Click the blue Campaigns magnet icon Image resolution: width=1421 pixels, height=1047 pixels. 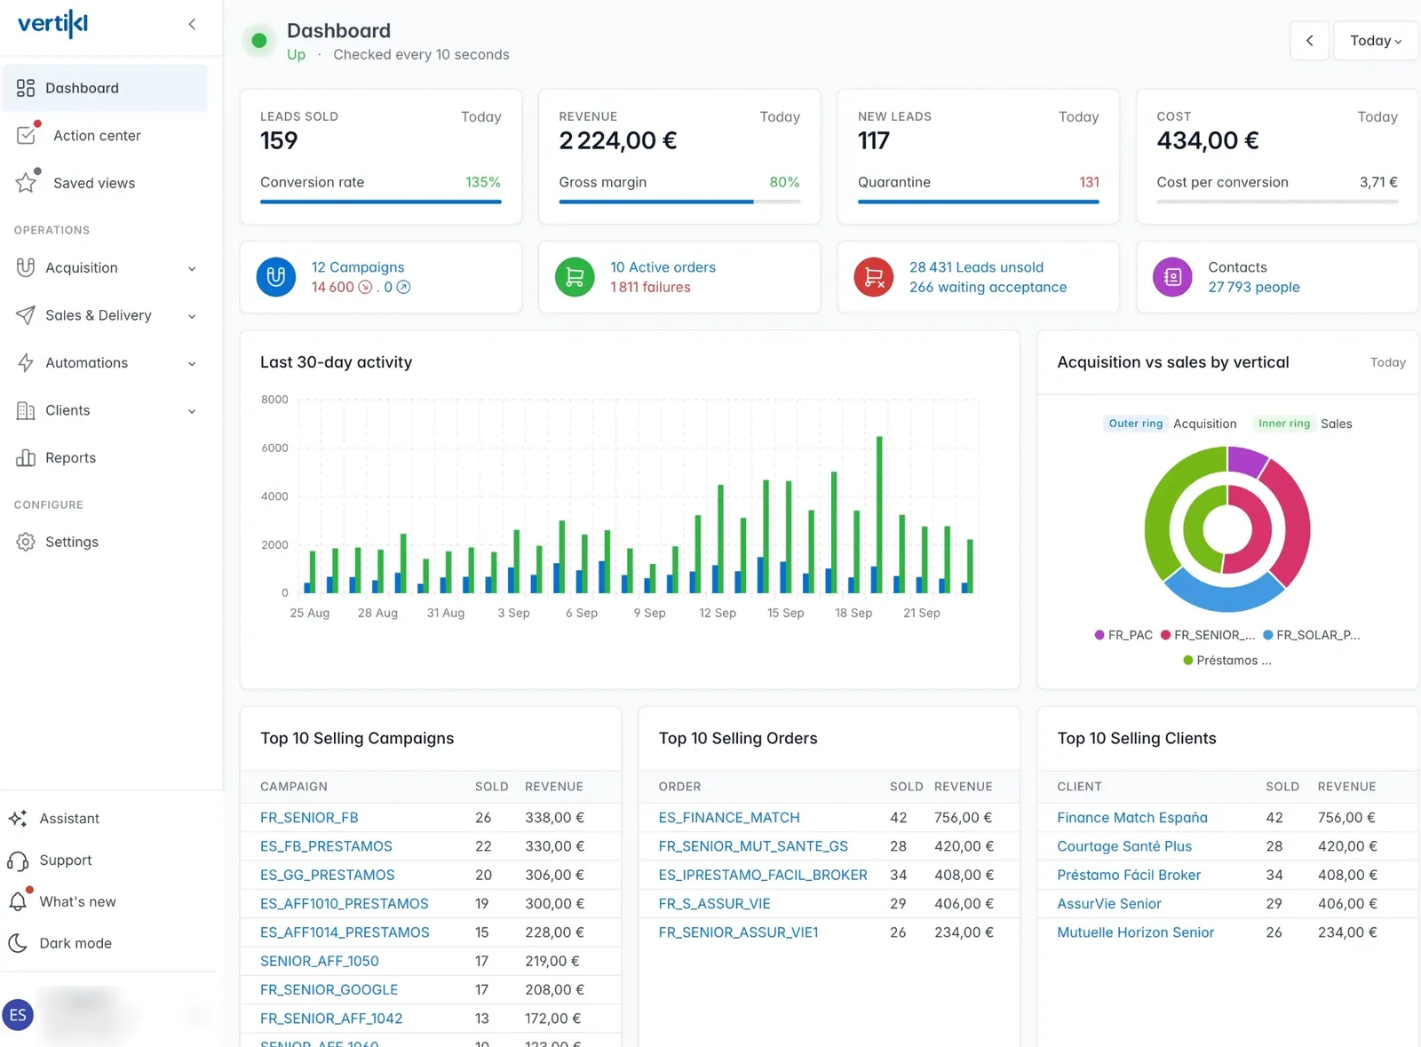point(276,277)
